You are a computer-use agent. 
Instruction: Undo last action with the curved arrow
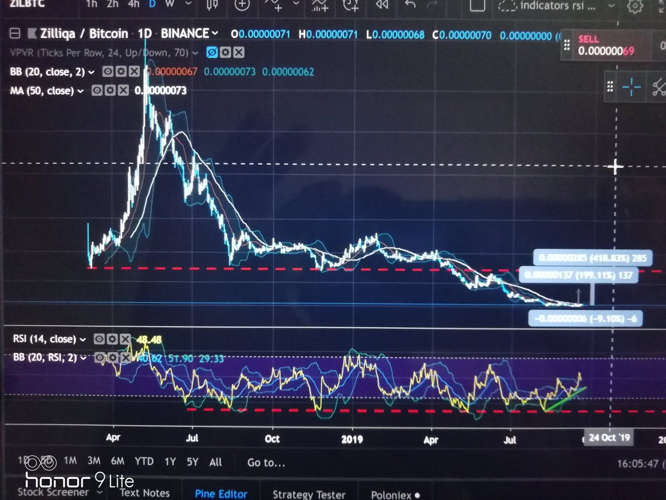coord(410,5)
